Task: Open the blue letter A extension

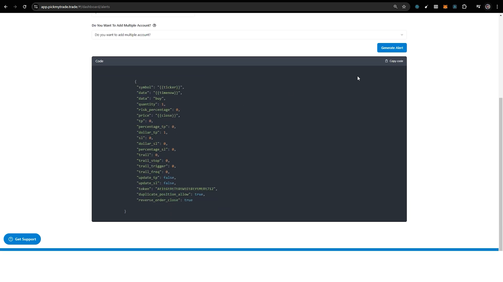Action: [455, 7]
